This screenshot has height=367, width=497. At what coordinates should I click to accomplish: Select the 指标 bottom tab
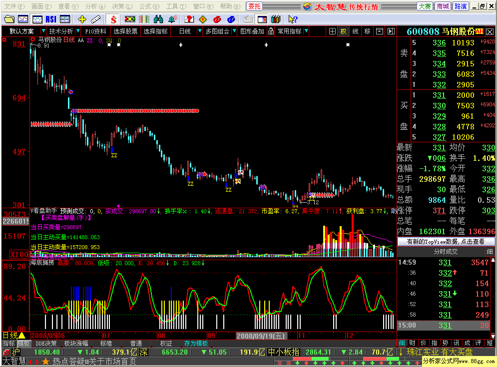8,344
